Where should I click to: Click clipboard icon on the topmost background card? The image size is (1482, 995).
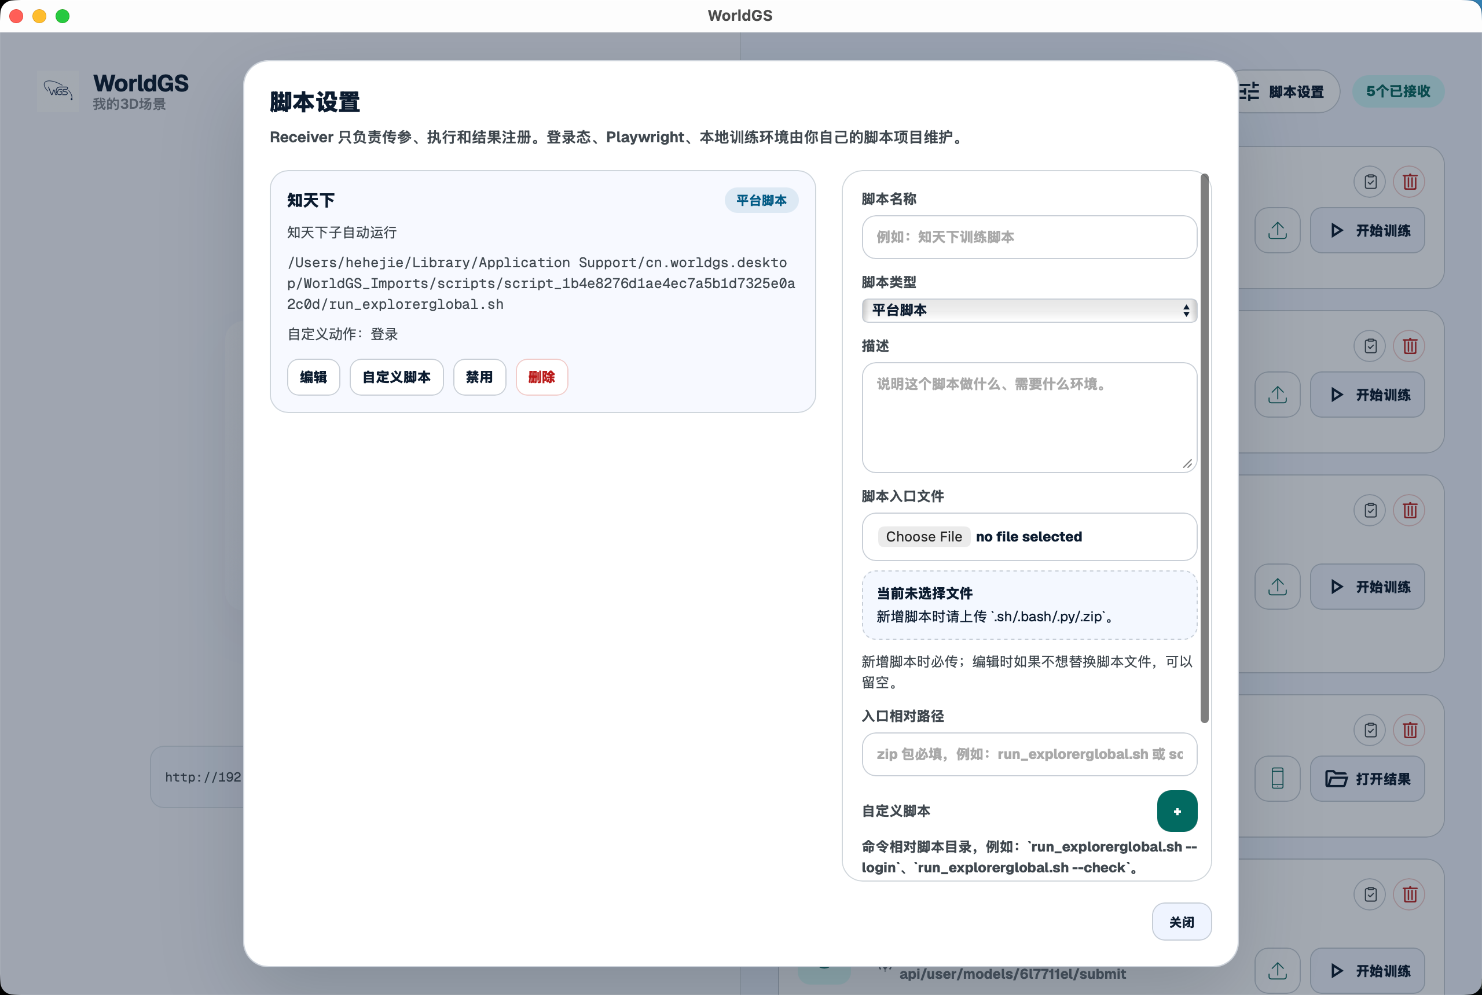tap(1370, 182)
